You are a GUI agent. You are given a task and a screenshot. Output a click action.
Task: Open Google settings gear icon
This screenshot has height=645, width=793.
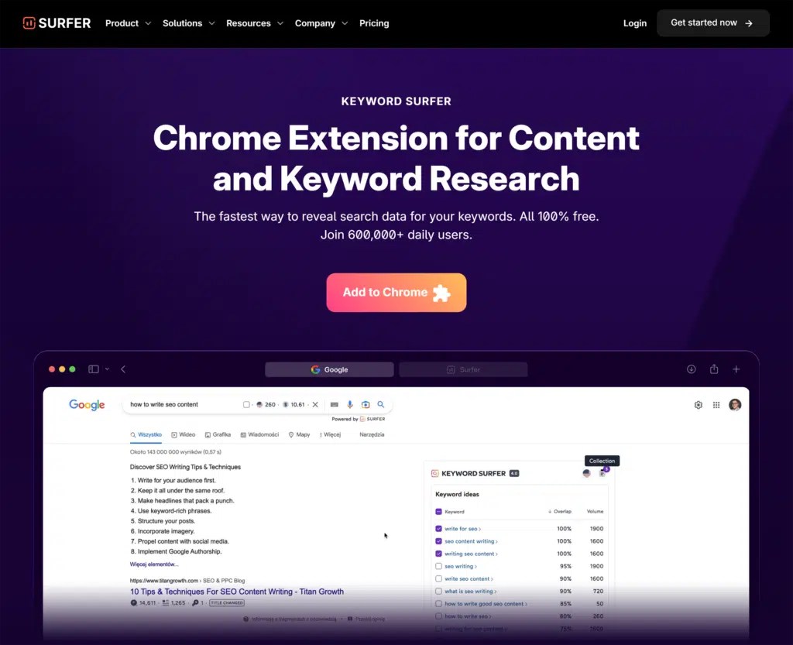[x=698, y=405]
